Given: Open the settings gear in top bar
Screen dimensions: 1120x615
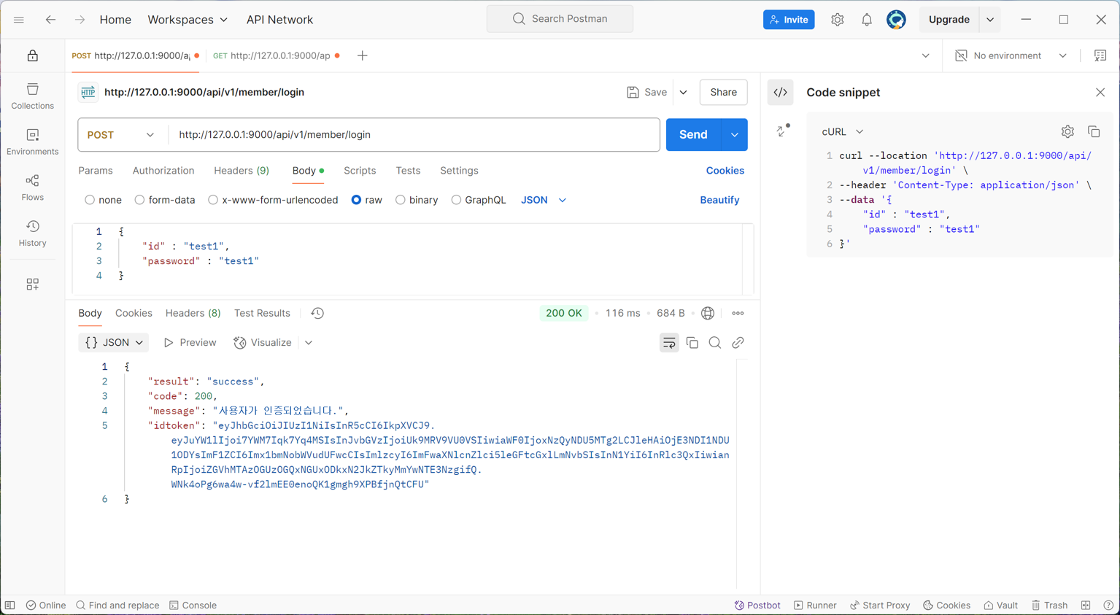Looking at the screenshot, I should point(838,20).
